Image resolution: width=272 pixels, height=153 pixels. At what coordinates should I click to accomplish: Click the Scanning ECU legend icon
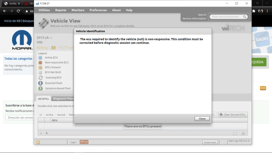pyautogui.click(x=41, y=78)
